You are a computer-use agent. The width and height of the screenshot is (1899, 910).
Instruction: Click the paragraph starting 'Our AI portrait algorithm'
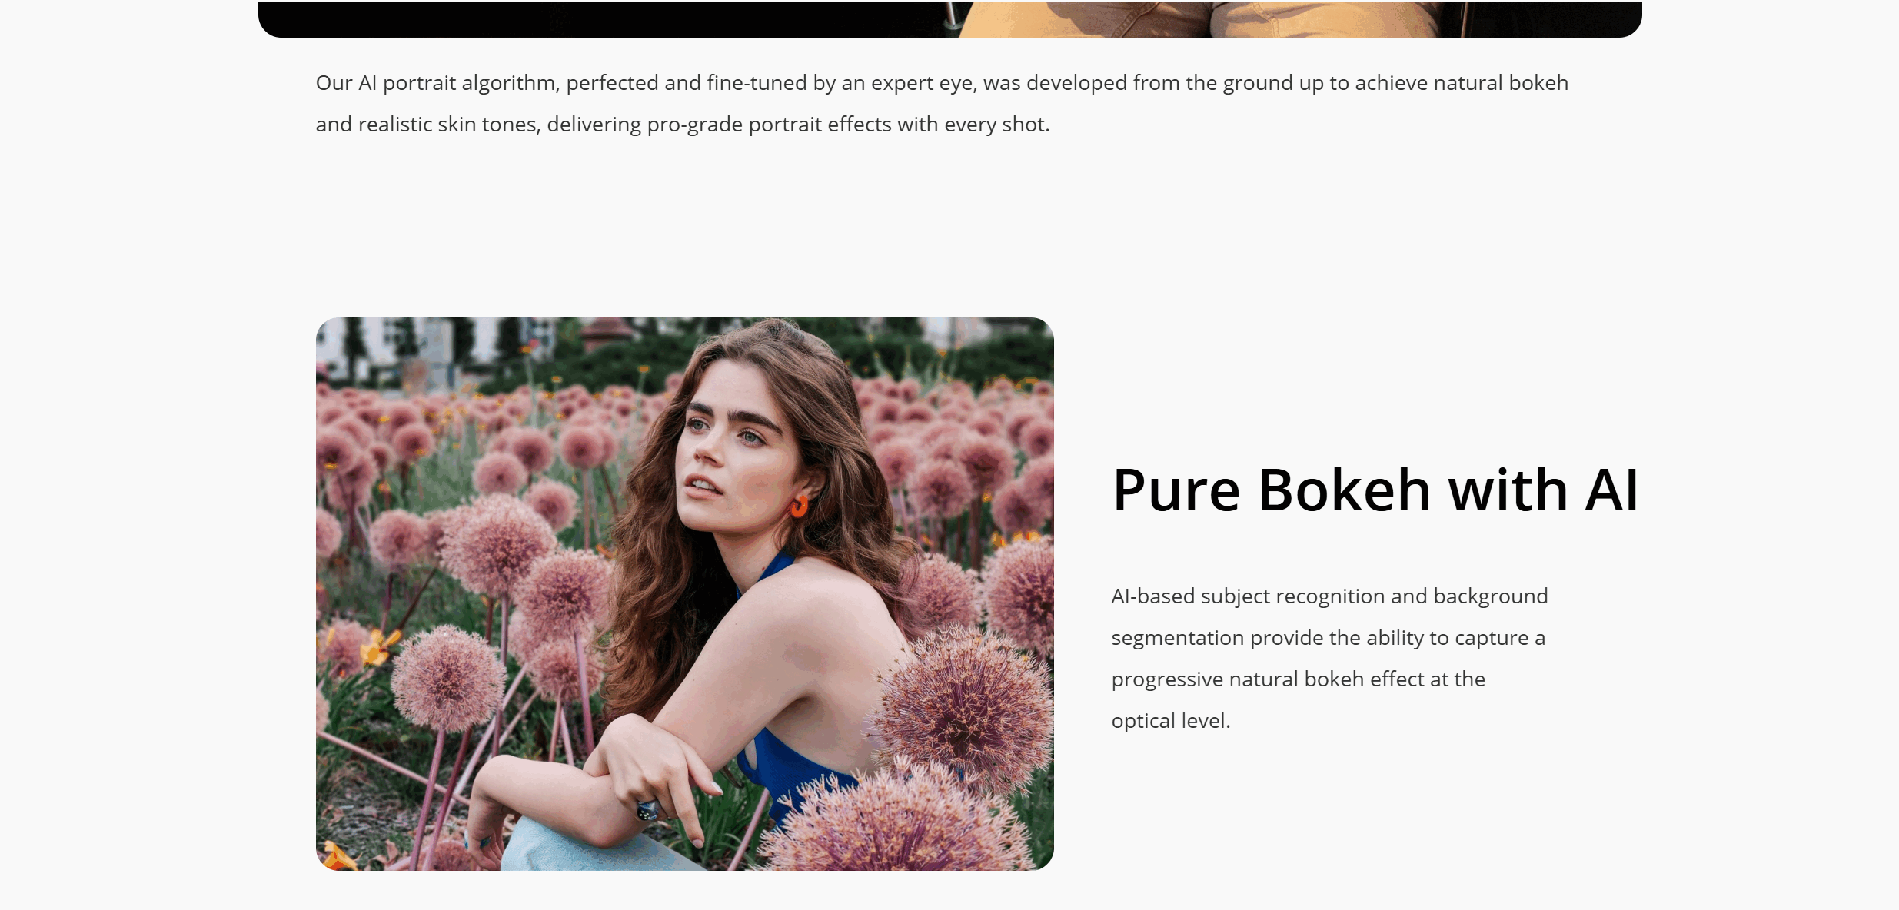942,103
